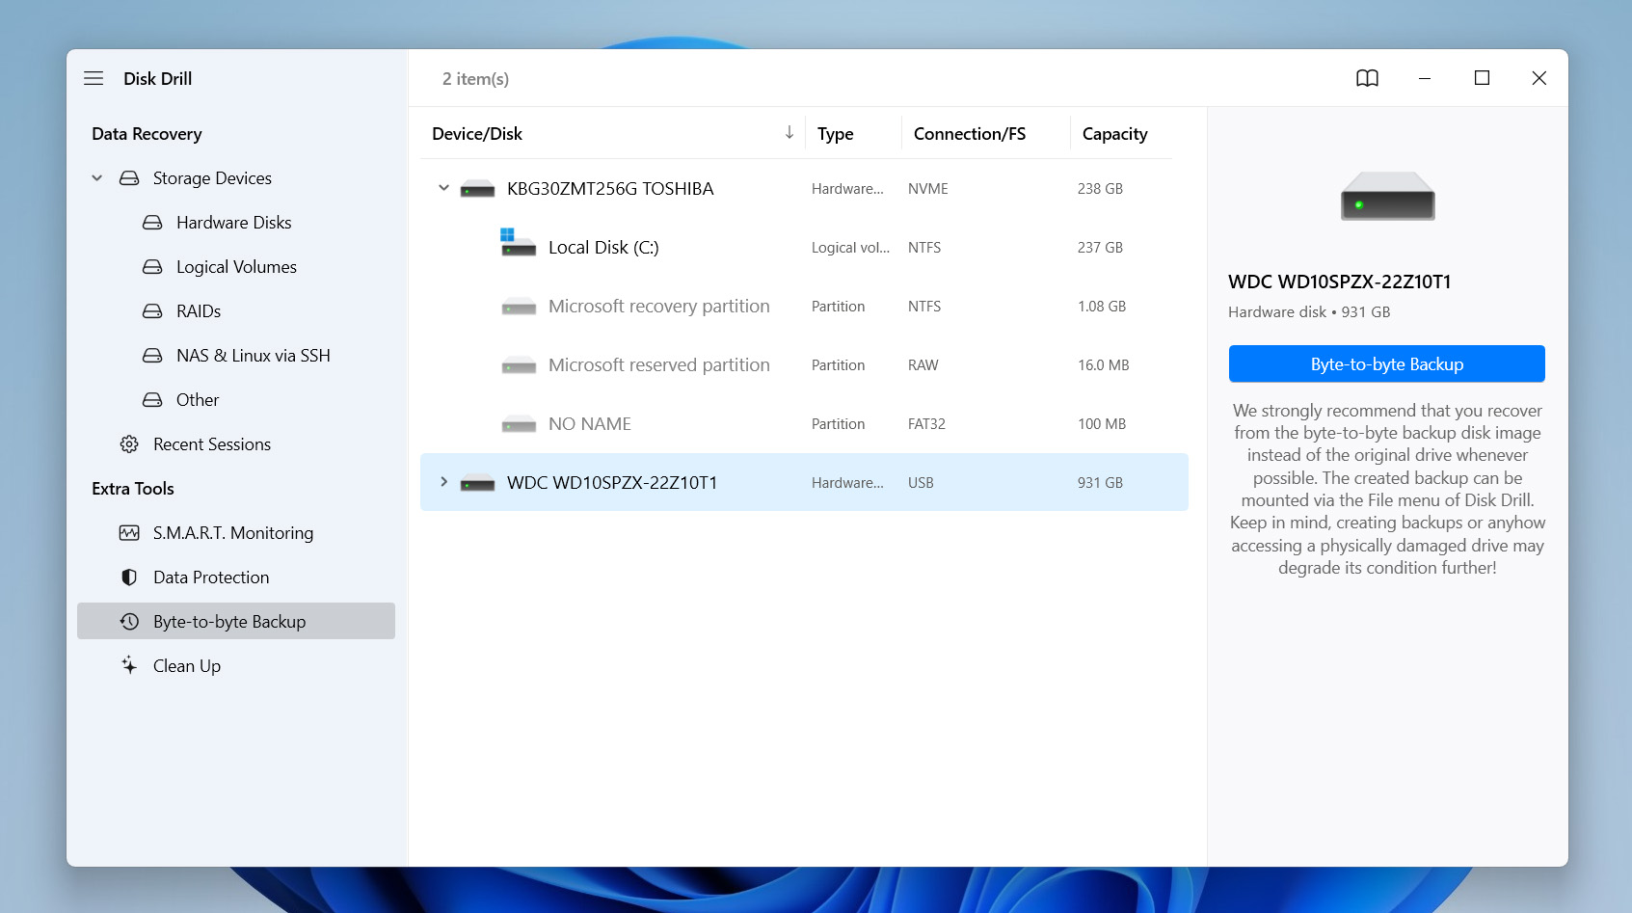Select the NO NAME partition row

[804, 424]
